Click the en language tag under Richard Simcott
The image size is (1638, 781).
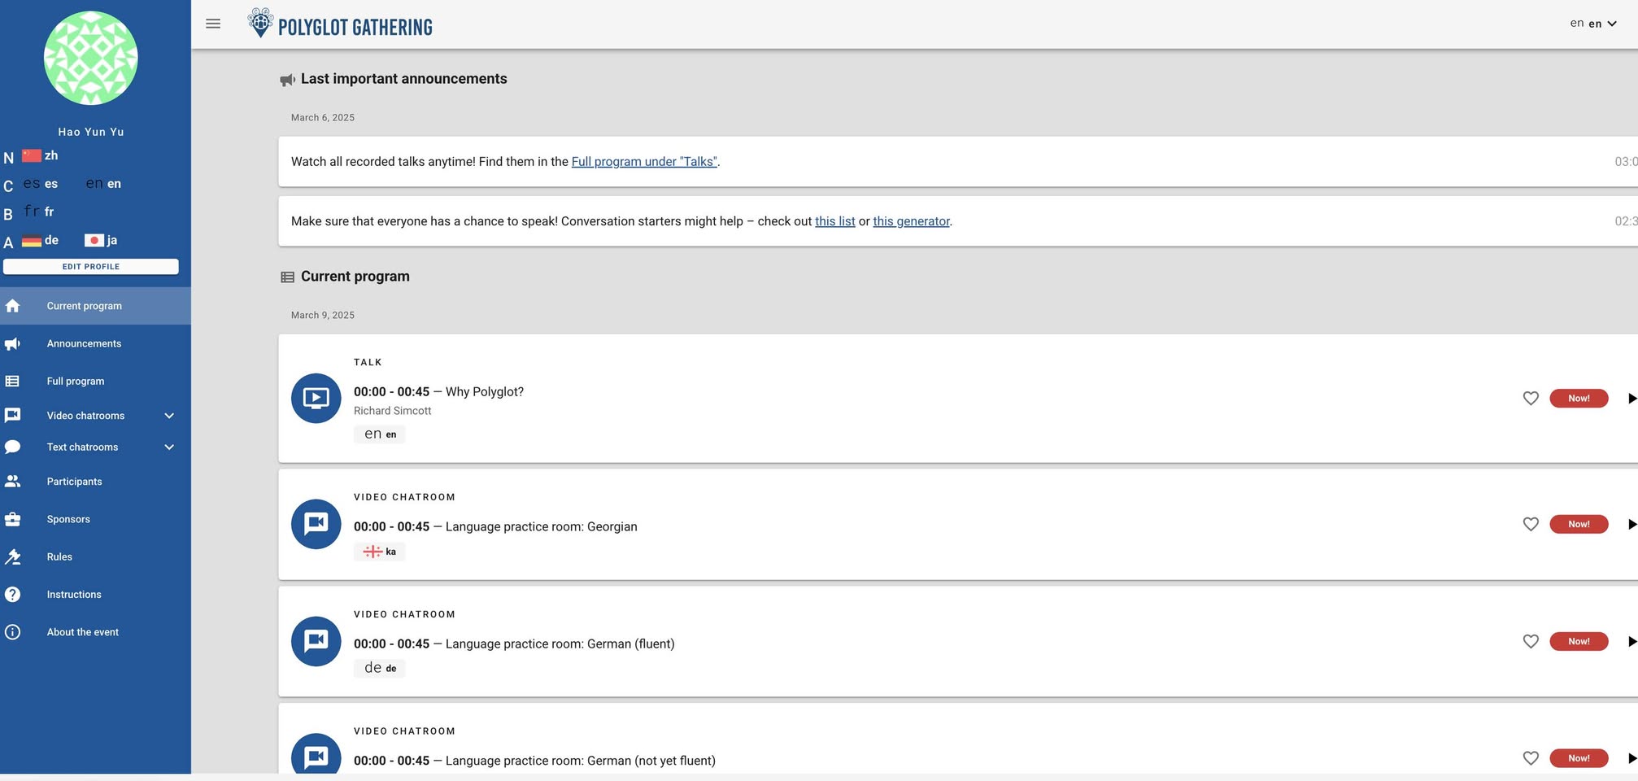tap(380, 434)
